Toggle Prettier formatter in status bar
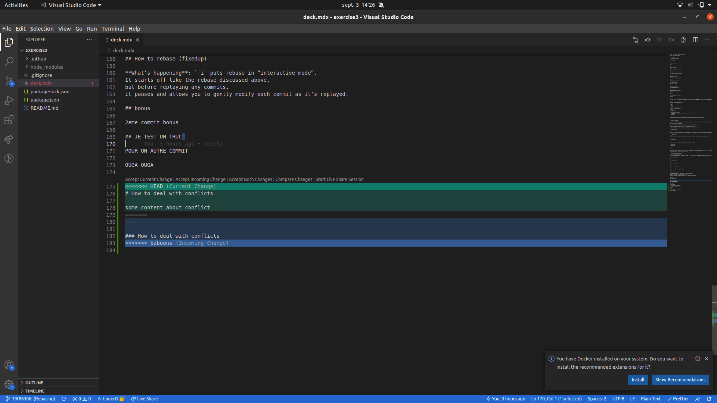 click(x=678, y=399)
